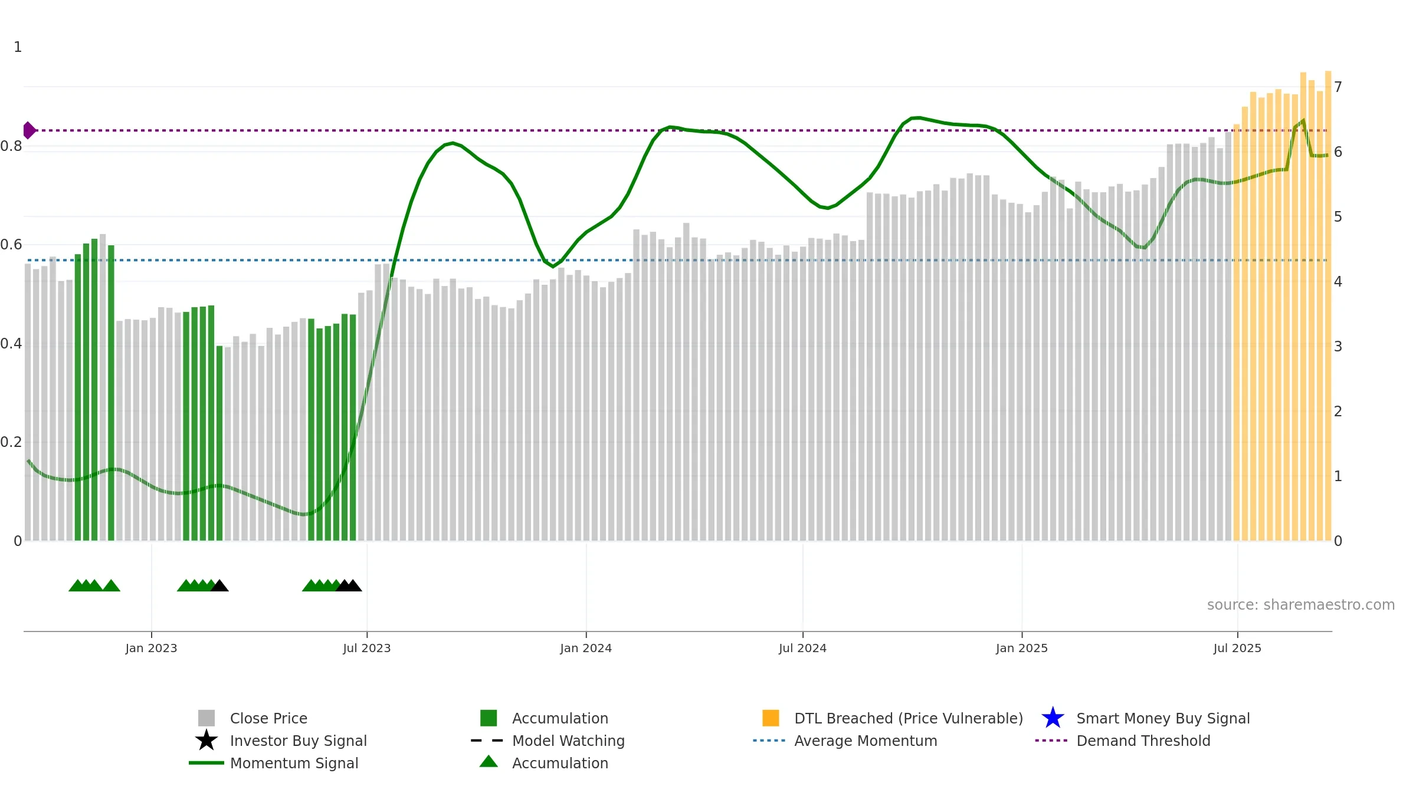Click the Jul 2025 axis label
This screenshot has width=1416, height=796.
pyautogui.click(x=1237, y=649)
